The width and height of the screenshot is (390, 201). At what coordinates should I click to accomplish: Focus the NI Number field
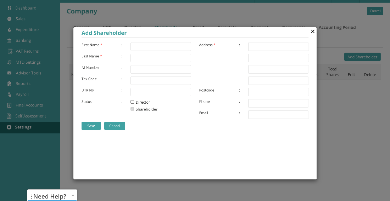161,69
